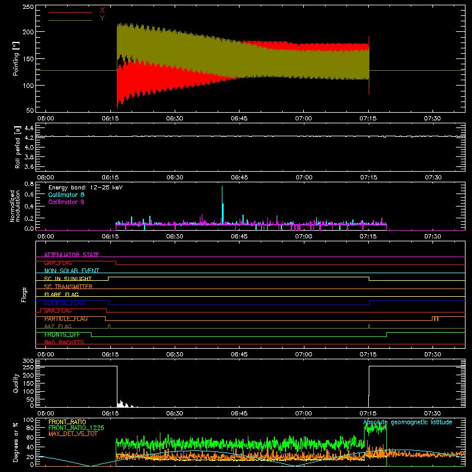Click the yellow FRONT_RATIO legend entry
This screenshot has height=472, width=472.
click(67, 422)
